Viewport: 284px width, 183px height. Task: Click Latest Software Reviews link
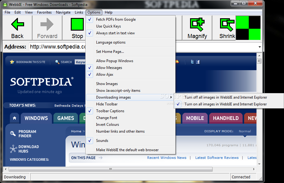point(217,158)
